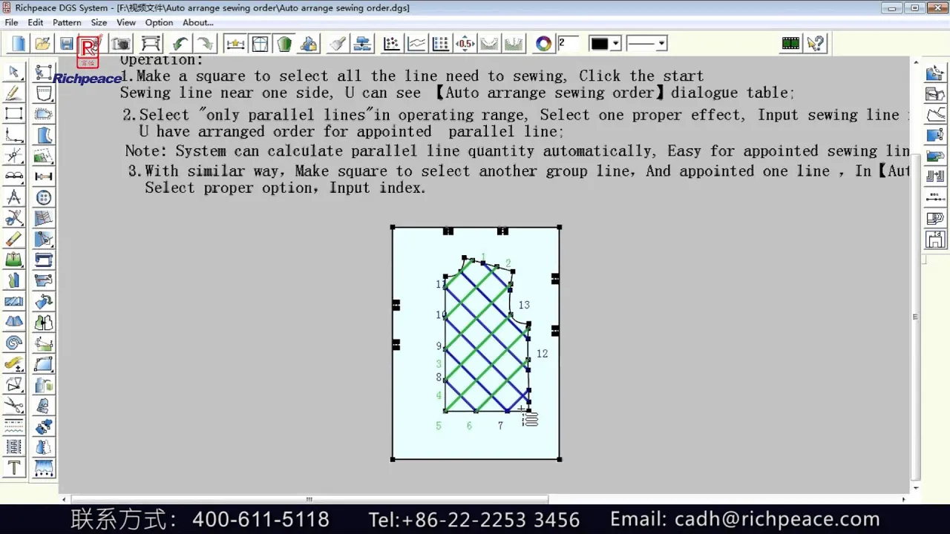Screen dimensions: 950x534
Task: Click the Redo arrow icon
Action: pyautogui.click(x=205, y=44)
